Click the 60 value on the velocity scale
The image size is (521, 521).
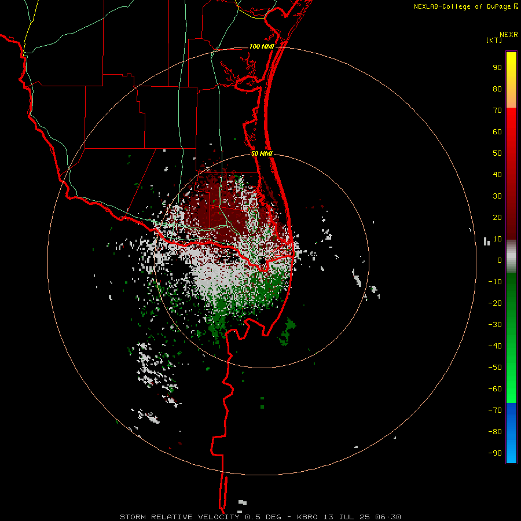coord(497,132)
